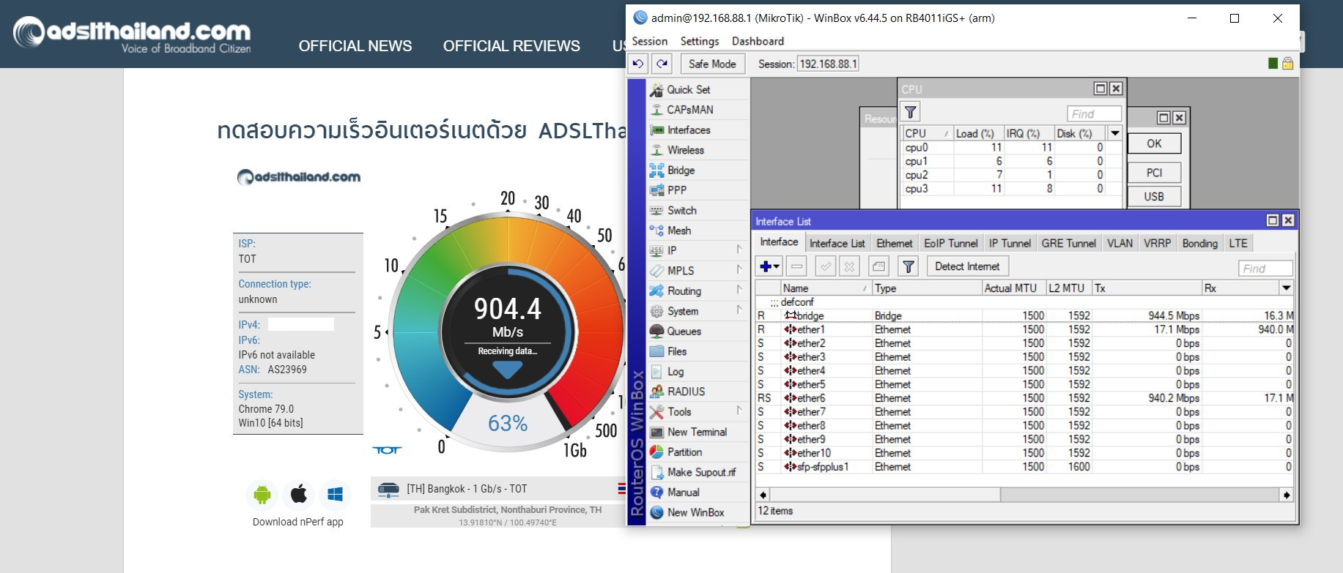1343x573 pixels.
Task: Click the Detect Internet button
Action: point(967,266)
